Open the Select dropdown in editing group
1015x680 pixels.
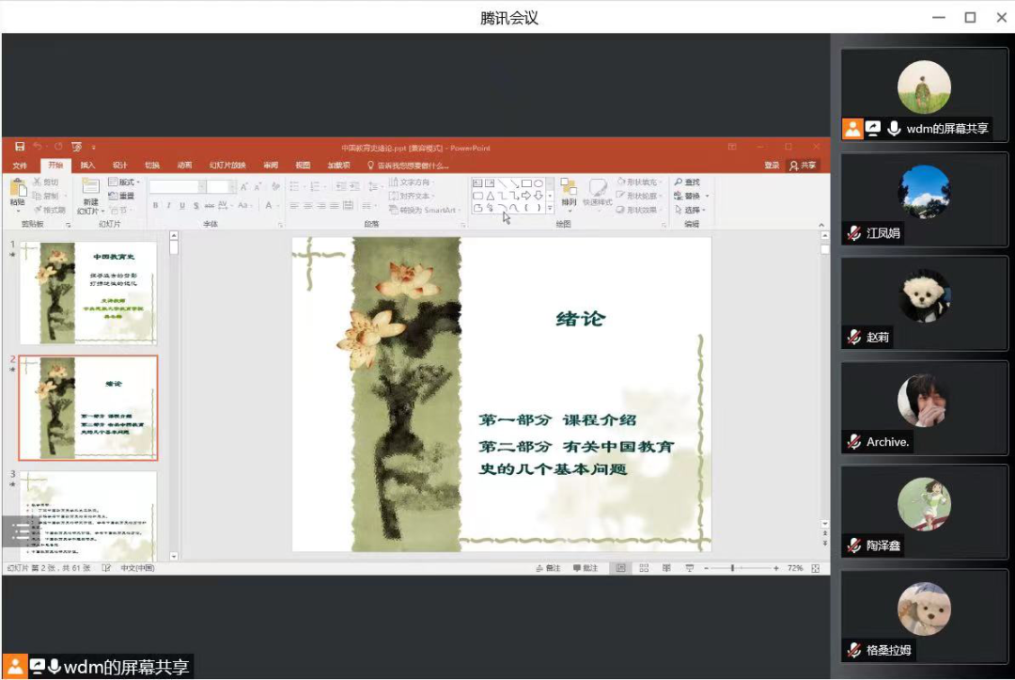pyautogui.click(x=691, y=210)
